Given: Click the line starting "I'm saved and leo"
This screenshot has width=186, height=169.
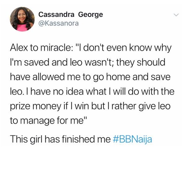Looking at the screenshot, I should [87, 63].
